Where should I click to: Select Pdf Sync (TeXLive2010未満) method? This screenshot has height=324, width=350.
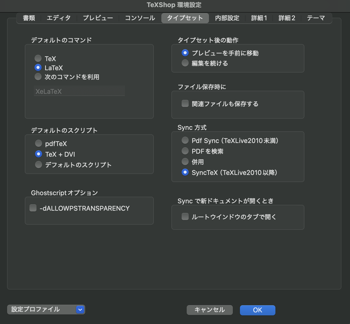tap(185, 140)
